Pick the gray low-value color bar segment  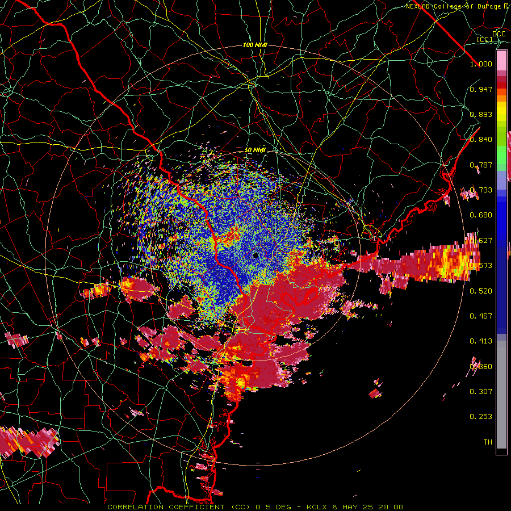501,395
